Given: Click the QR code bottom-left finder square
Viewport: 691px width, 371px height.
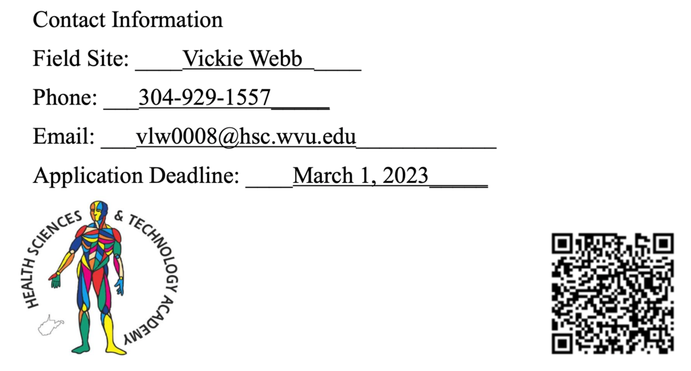Looking at the screenshot, I should 562,343.
